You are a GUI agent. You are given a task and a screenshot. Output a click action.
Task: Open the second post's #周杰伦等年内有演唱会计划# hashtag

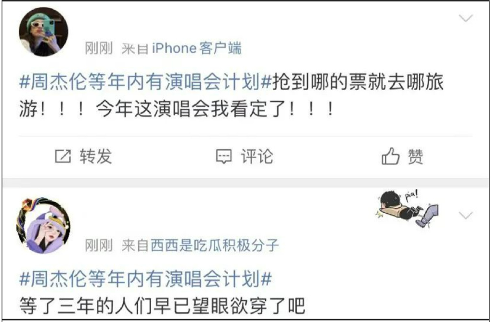[146, 278]
